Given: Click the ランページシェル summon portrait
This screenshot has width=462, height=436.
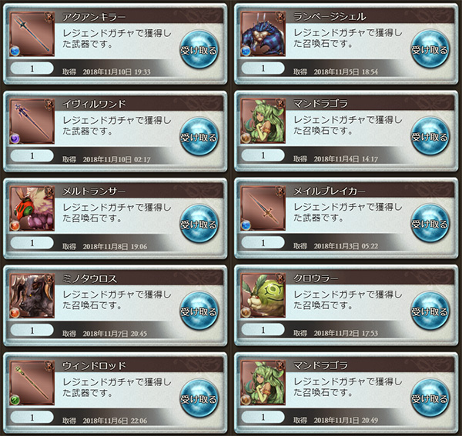Looking at the screenshot, I should (x=263, y=34).
